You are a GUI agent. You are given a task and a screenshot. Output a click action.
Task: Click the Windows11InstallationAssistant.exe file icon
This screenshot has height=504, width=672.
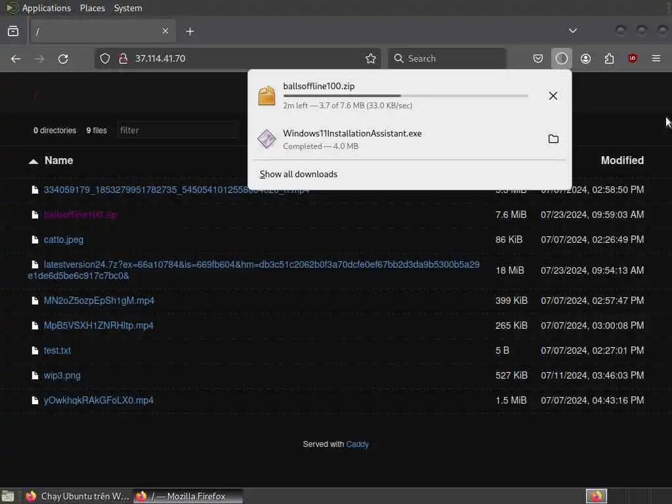(x=266, y=139)
